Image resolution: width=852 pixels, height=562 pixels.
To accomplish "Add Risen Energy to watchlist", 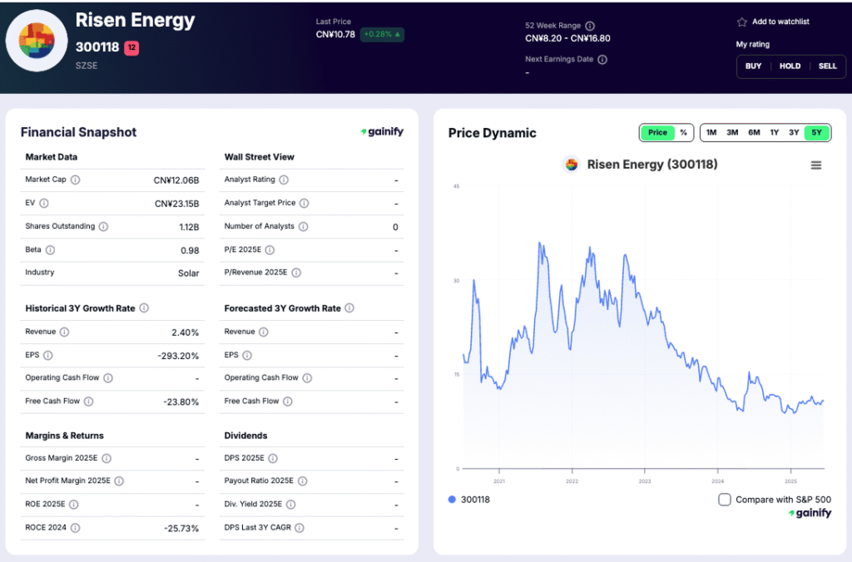I will coord(780,21).
